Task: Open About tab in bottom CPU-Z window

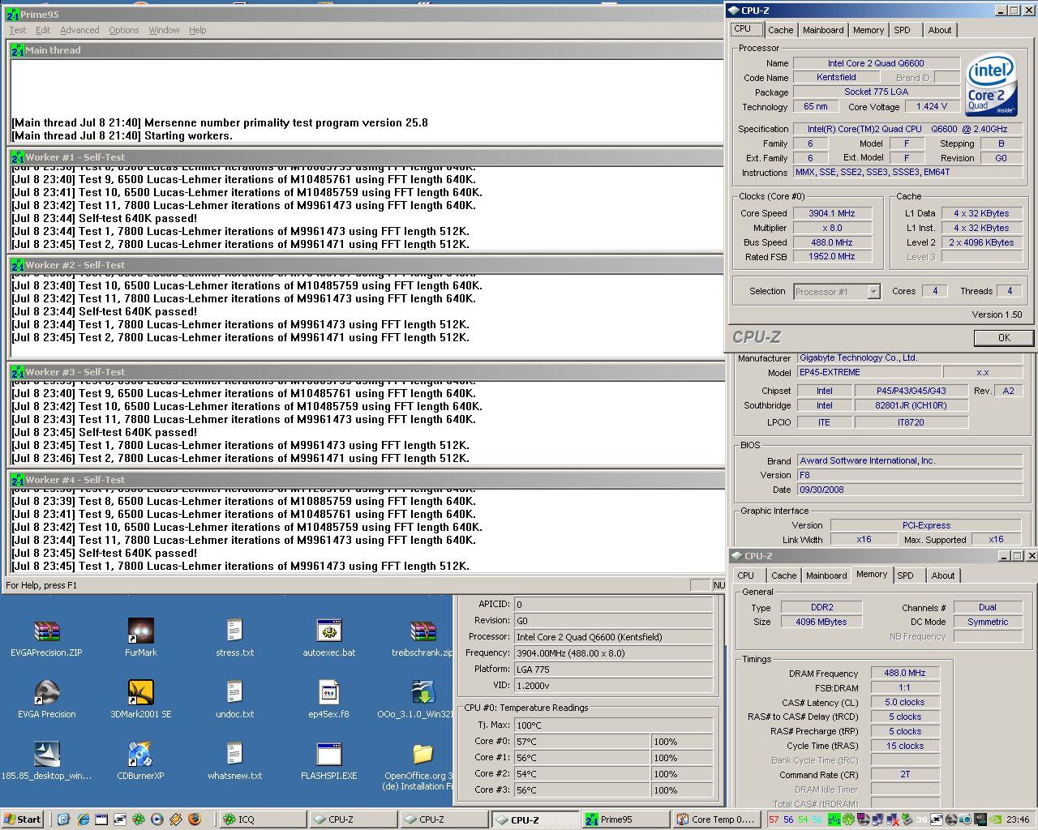Action: click(943, 575)
